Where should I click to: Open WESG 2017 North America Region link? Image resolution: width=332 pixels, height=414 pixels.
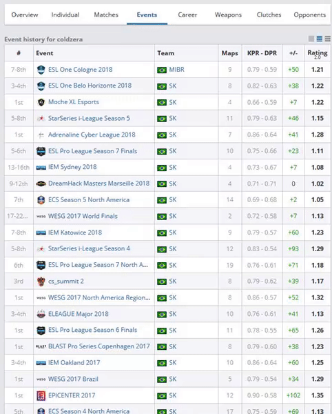coord(99,298)
